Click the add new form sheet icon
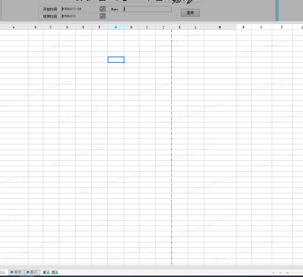Viewport: 303px width, 277px height. pos(55,272)
